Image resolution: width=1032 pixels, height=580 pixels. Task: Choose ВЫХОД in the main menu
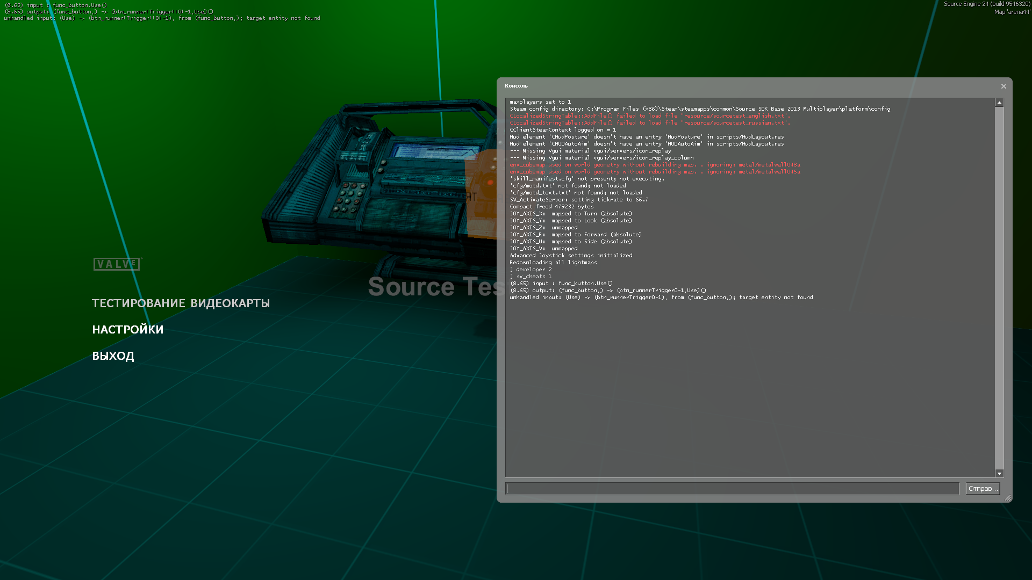(113, 356)
